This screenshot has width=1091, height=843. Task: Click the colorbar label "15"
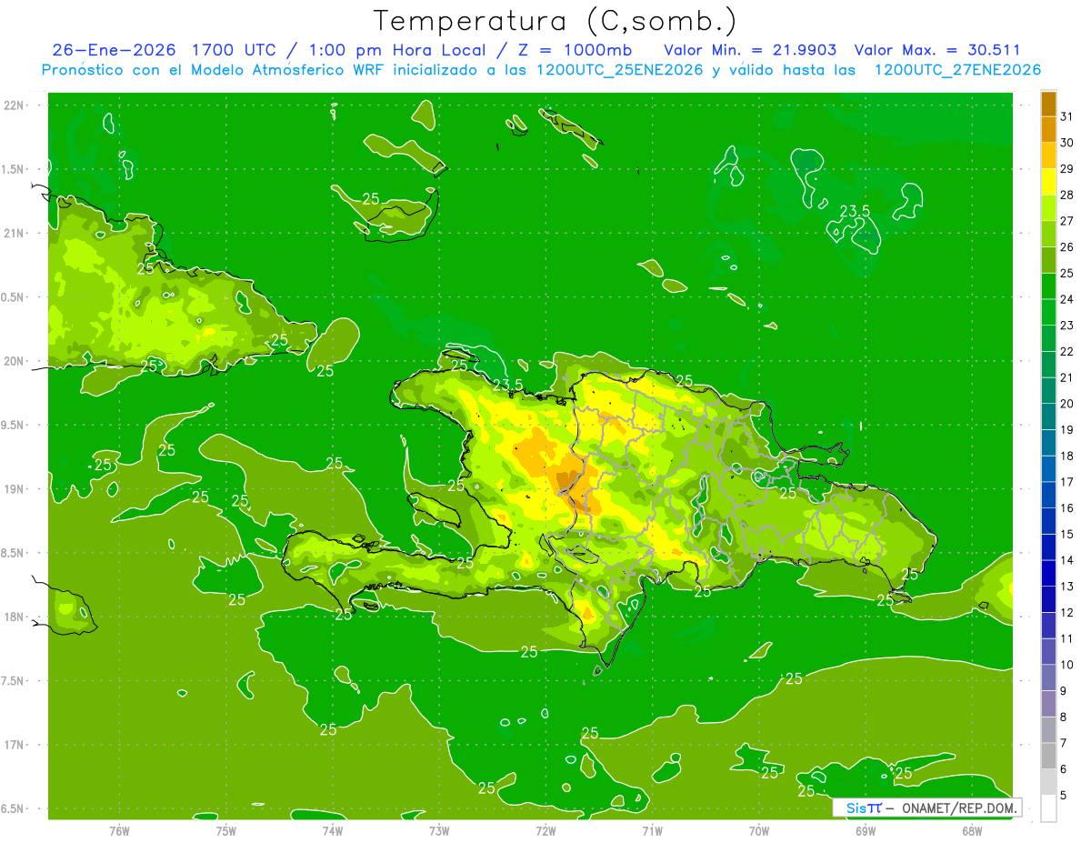pyautogui.click(x=1067, y=534)
